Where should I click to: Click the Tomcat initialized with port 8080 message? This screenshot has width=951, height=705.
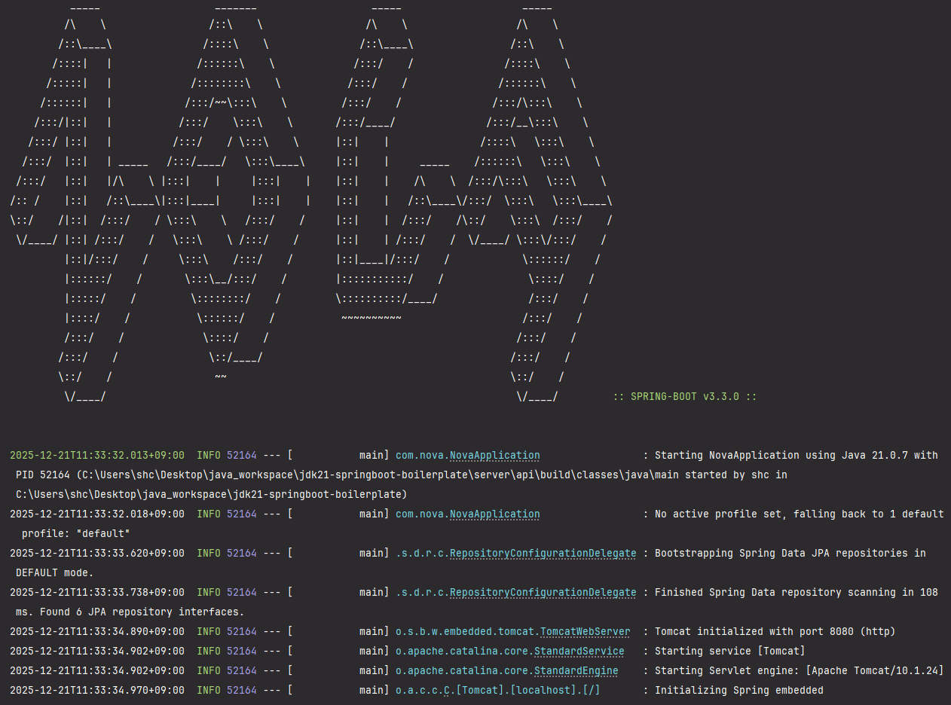click(775, 632)
